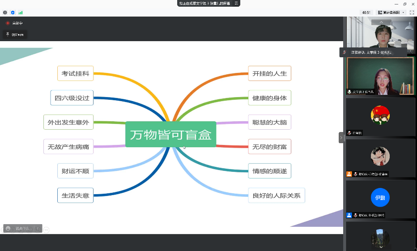This screenshot has width=417, height=251.
Task: Type in the chat message input box
Action: click(24, 229)
